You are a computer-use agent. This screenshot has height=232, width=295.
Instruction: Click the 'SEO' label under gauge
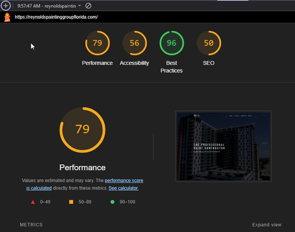pos(209,63)
